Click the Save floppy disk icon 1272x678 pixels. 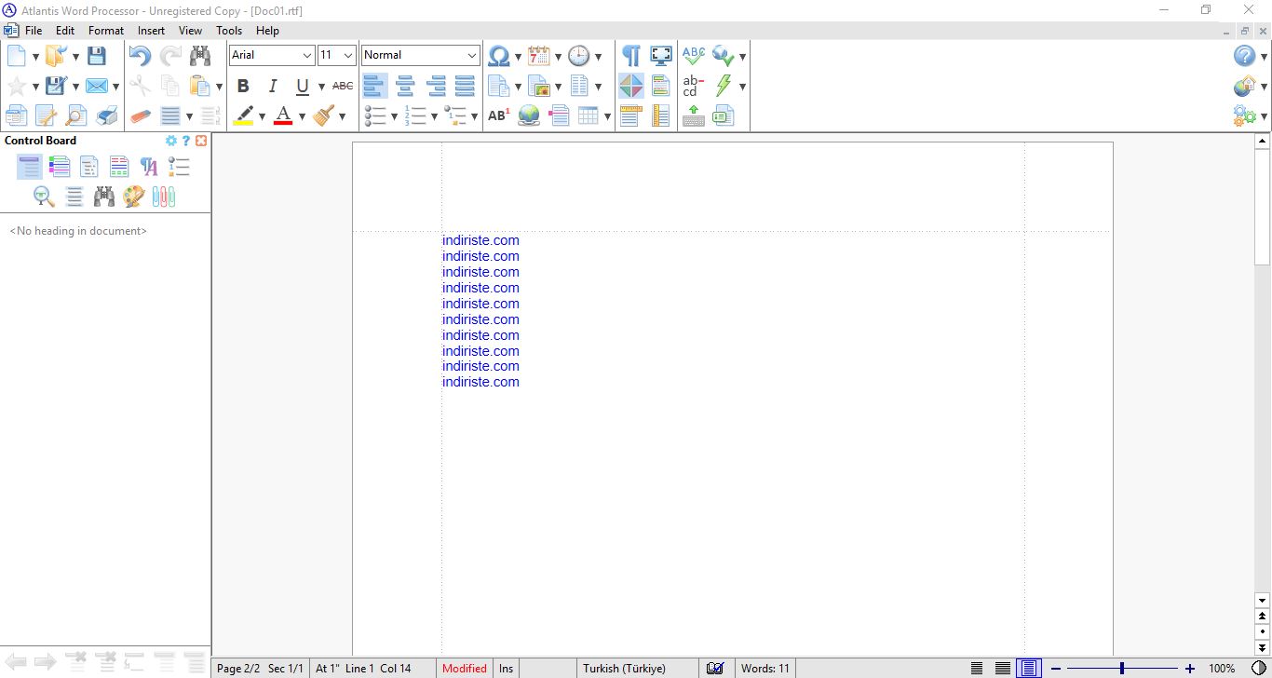[x=96, y=56]
